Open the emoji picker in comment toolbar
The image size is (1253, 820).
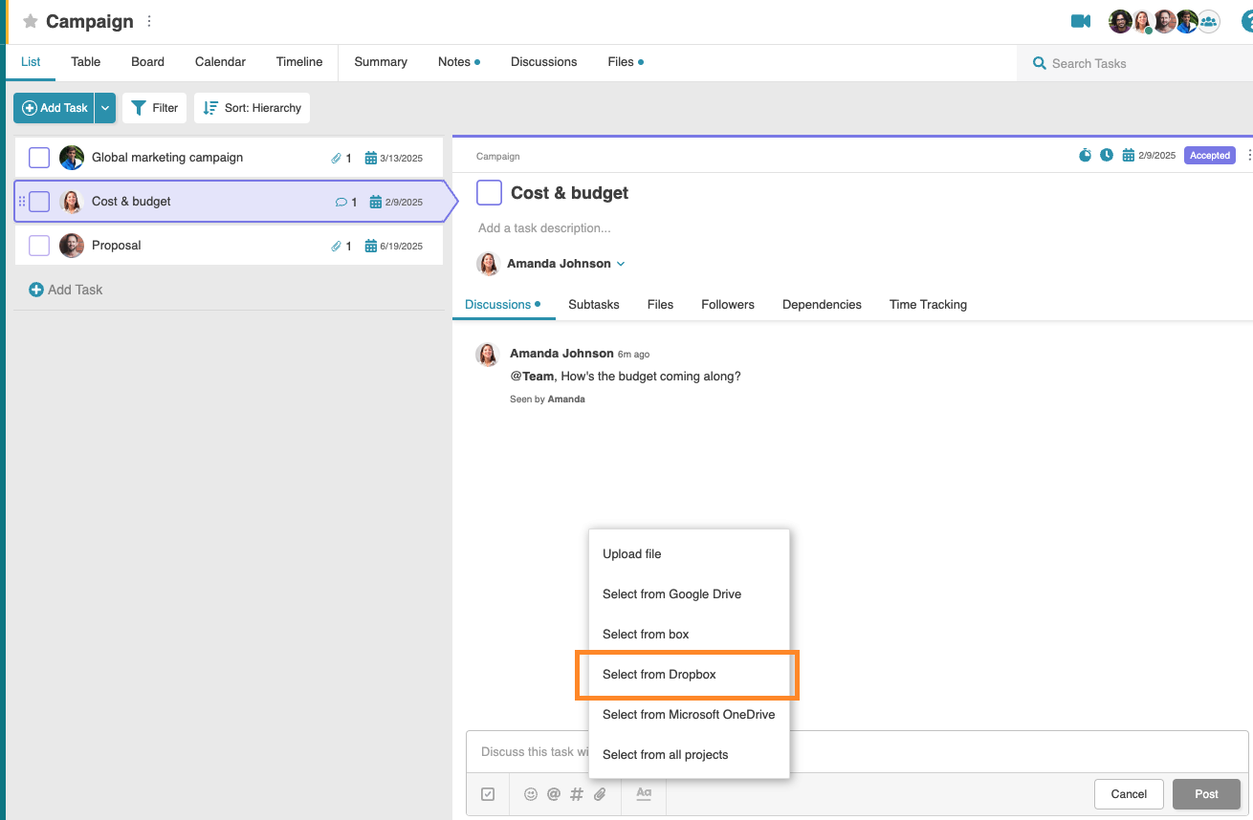click(x=531, y=794)
